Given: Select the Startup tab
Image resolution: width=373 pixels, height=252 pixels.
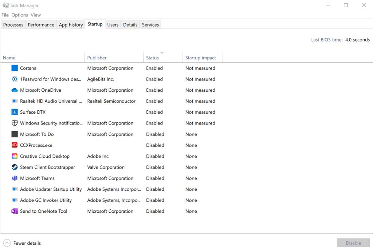Looking at the screenshot, I should pyautogui.click(x=95, y=24).
